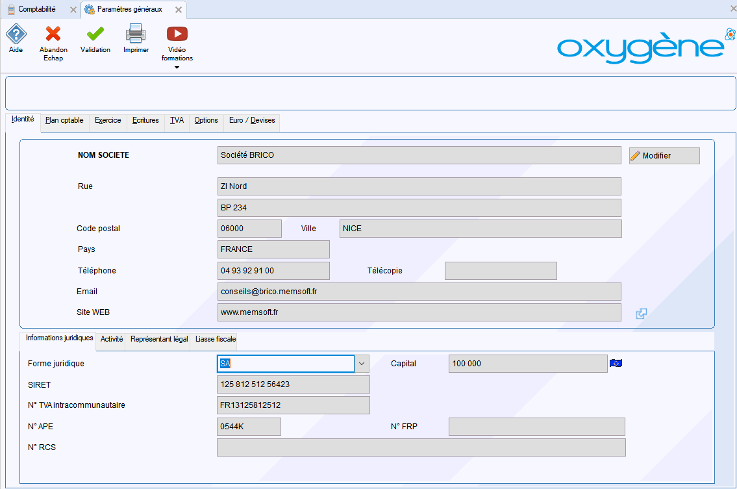
Task: Click the SIRET field 125 812 512 56423
Action: [x=294, y=384]
